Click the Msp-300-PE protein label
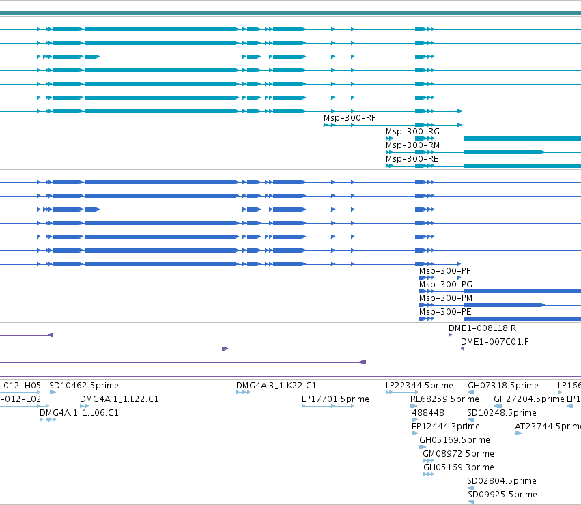 click(x=445, y=312)
